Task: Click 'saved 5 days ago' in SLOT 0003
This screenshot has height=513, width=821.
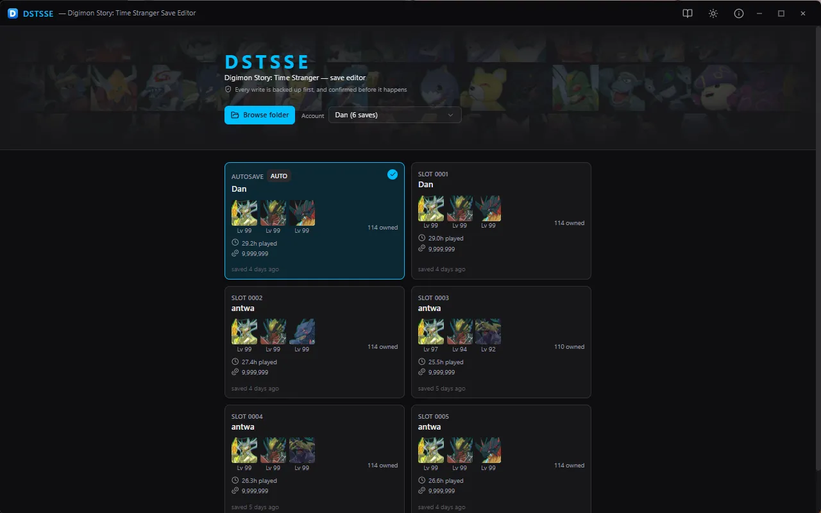Action: [442, 389]
